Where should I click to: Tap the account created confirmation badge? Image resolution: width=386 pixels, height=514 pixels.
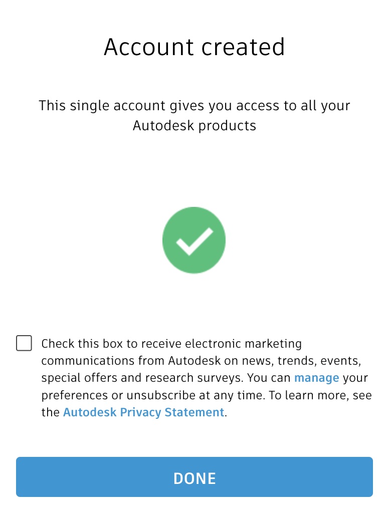pos(194,240)
